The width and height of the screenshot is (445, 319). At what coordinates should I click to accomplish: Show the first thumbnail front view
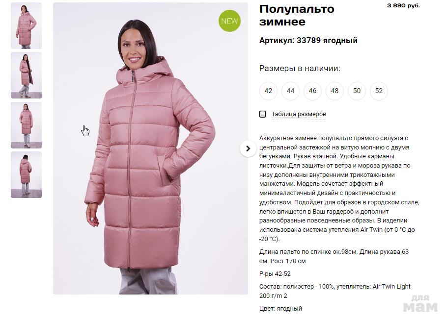(x=26, y=26)
